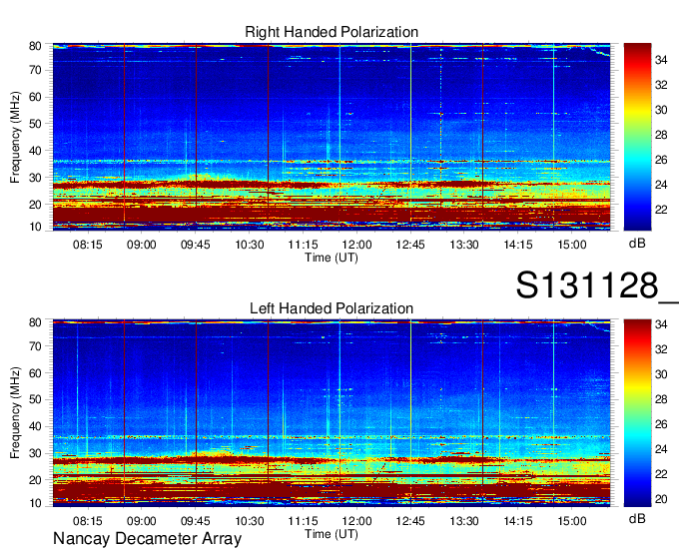679x551 pixels.
Task: Click 40 MHz tick on left-handed plot
Action: (35, 426)
